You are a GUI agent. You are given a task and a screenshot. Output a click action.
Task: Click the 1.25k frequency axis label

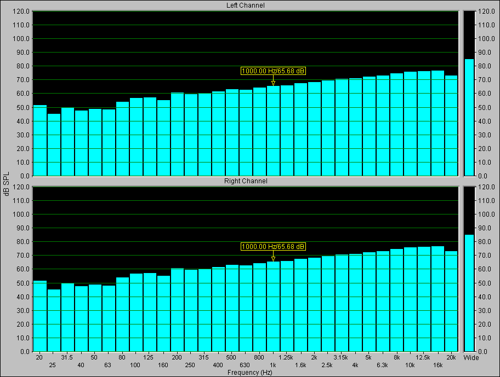[286, 357]
